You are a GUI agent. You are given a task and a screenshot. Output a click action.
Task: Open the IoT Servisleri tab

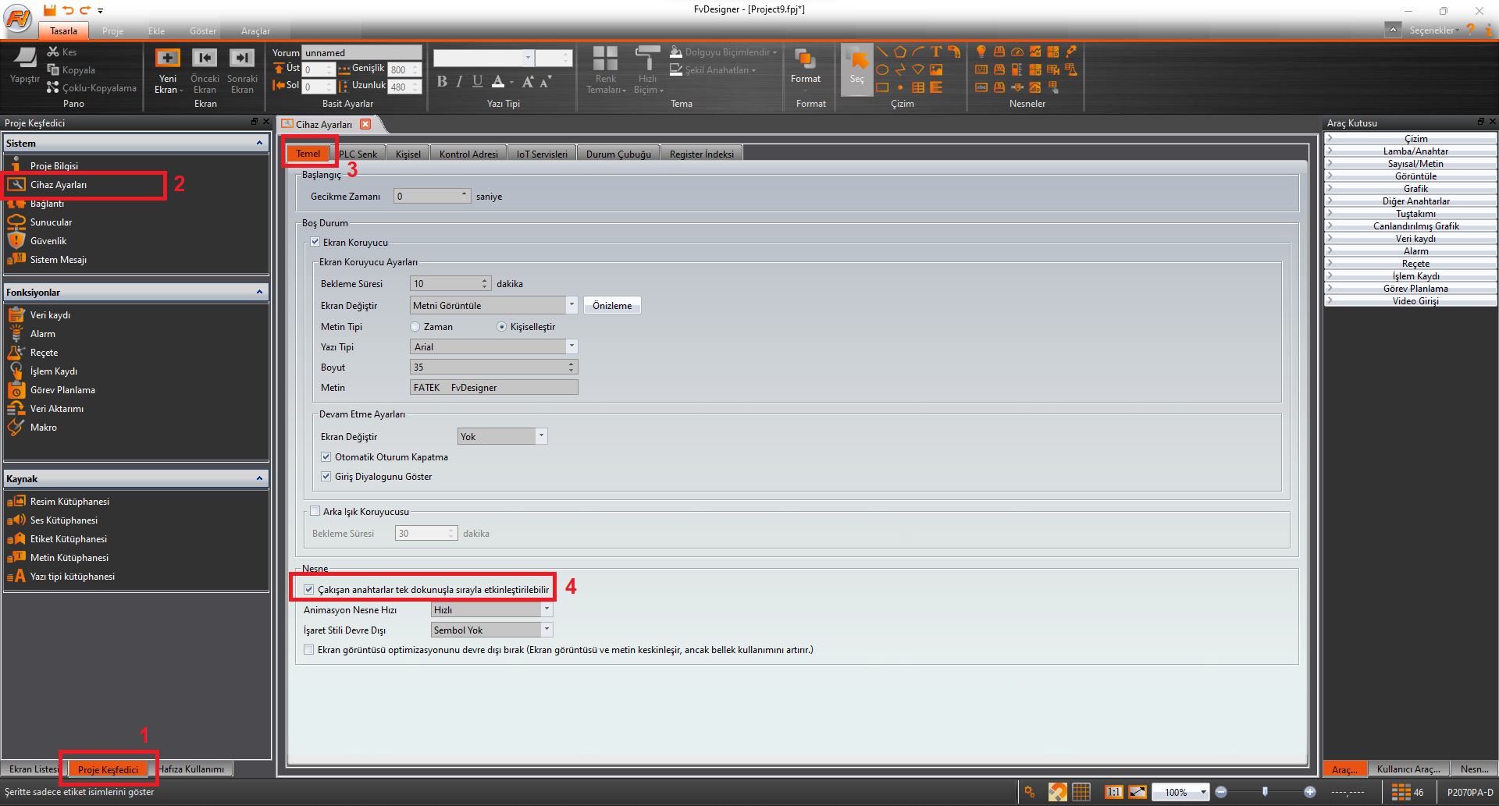click(x=542, y=154)
